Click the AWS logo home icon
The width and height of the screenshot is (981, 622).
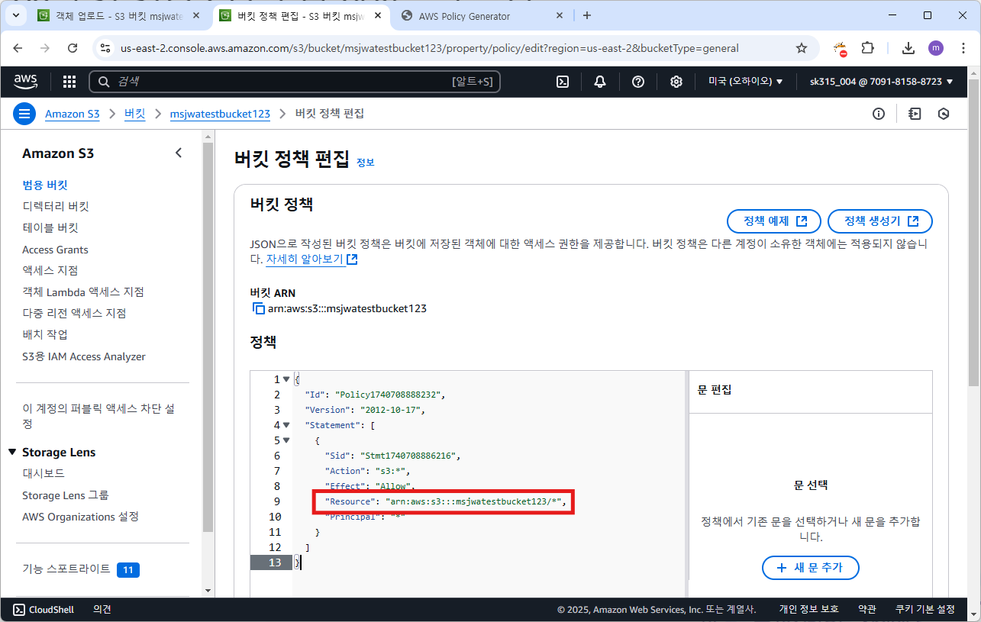27,81
